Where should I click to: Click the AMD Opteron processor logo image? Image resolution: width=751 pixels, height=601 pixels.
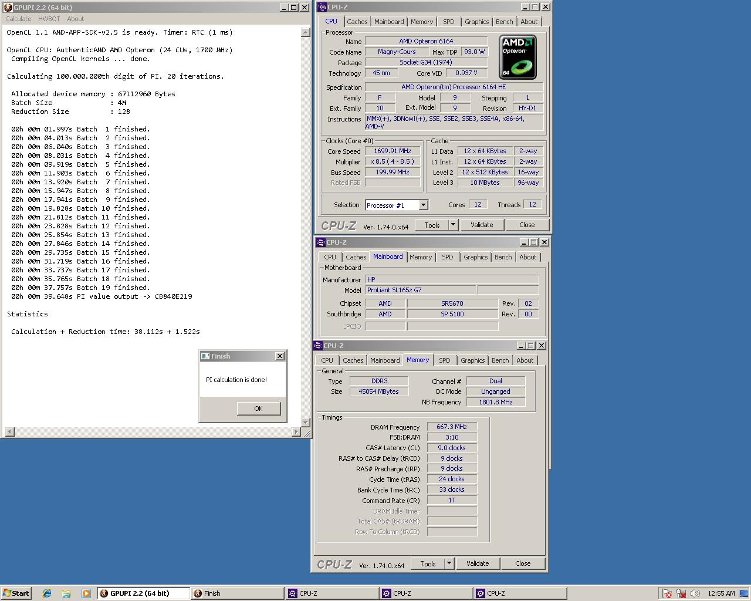click(517, 57)
